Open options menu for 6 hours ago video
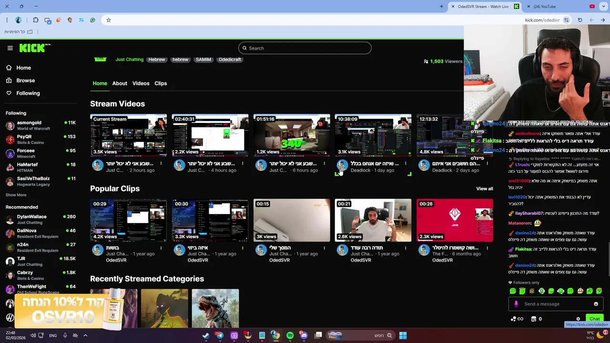 tap(324, 164)
